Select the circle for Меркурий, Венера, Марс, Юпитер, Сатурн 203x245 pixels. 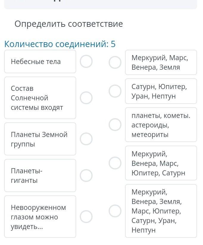tap(115, 163)
